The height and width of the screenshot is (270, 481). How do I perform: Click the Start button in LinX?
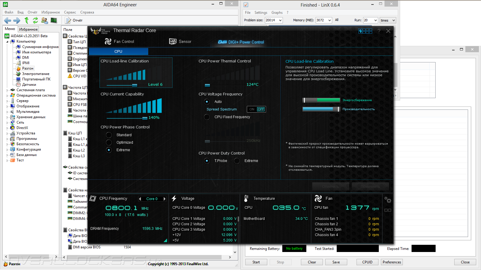(256, 262)
